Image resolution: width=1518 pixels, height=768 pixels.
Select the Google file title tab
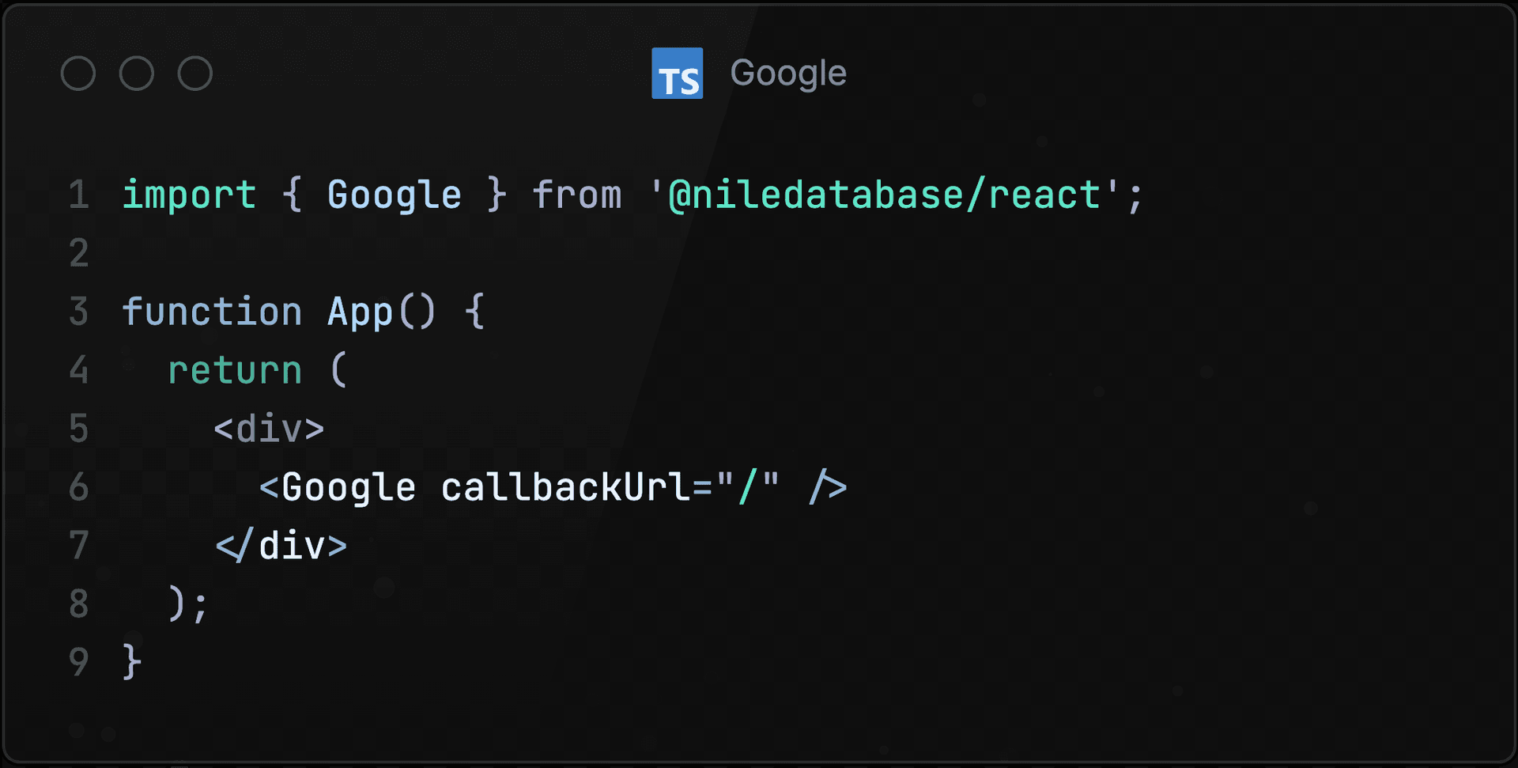tap(787, 74)
